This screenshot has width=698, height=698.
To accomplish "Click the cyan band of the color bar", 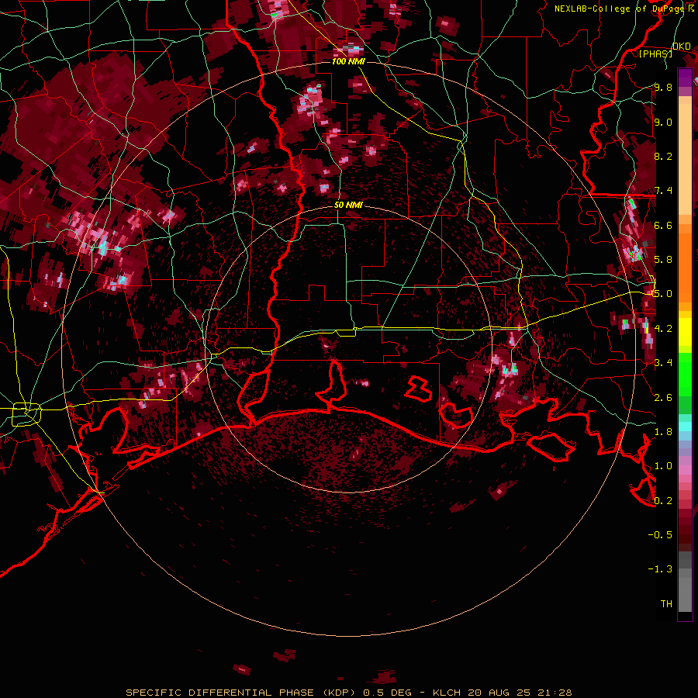I will click(685, 427).
